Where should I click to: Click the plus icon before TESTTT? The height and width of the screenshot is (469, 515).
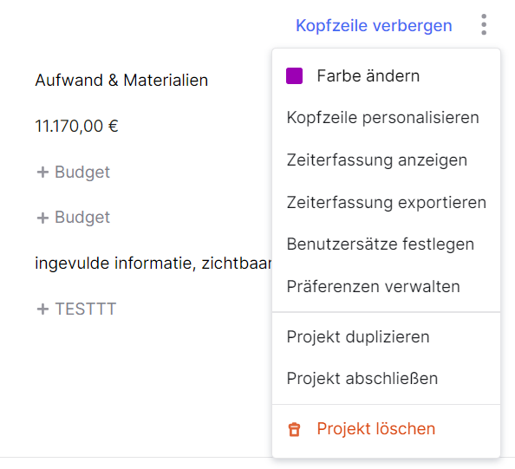pyautogui.click(x=42, y=309)
